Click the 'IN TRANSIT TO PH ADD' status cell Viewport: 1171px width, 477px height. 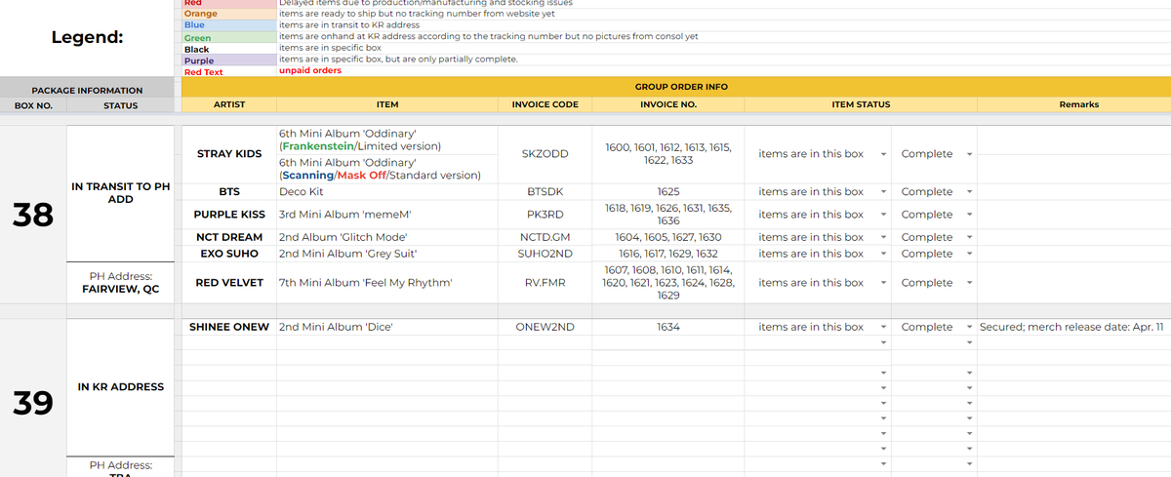121,192
